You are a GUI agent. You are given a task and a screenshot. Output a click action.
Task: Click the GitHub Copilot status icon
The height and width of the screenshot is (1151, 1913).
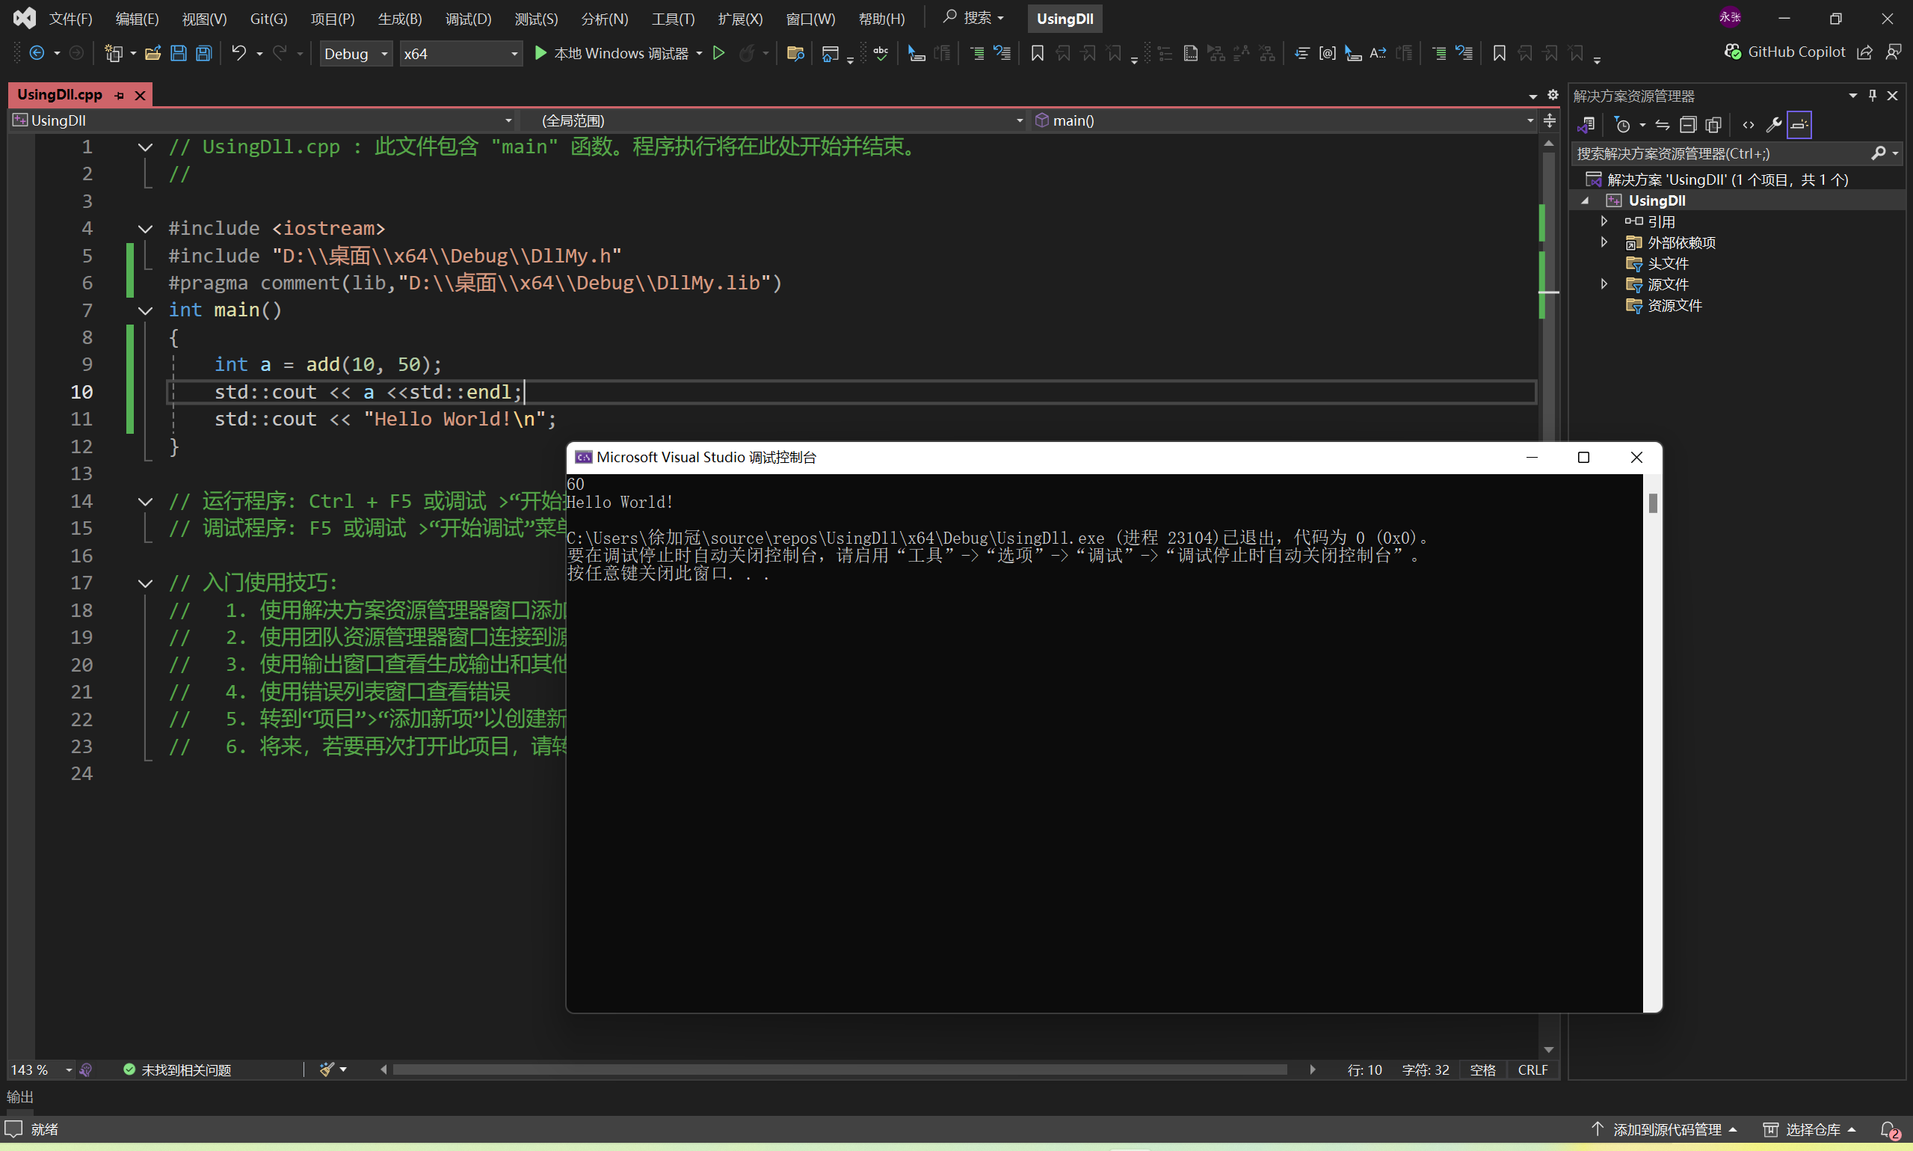pos(1732,52)
